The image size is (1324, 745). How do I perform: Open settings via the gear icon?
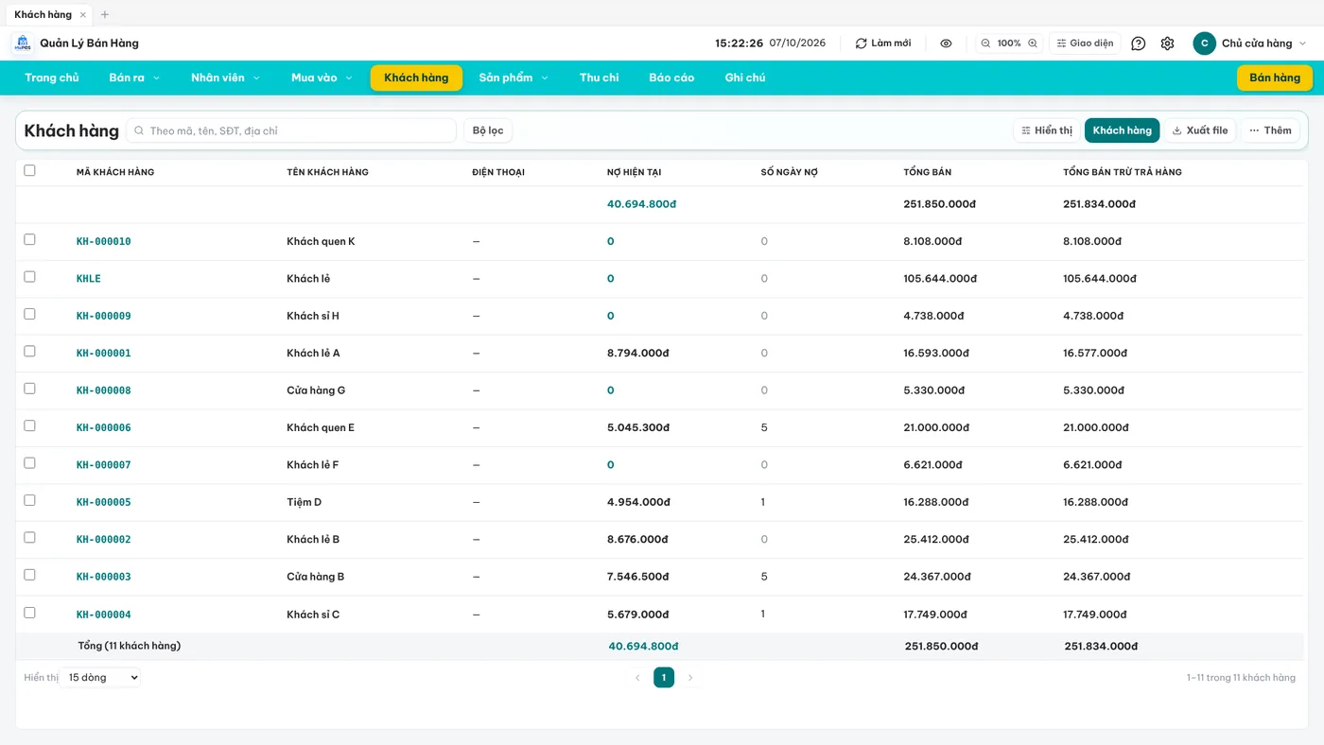(x=1167, y=43)
